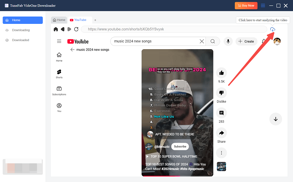Open TuneFab hamburger menu in title bar
Viewport: 293px width, 182px height.
tap(263, 6)
